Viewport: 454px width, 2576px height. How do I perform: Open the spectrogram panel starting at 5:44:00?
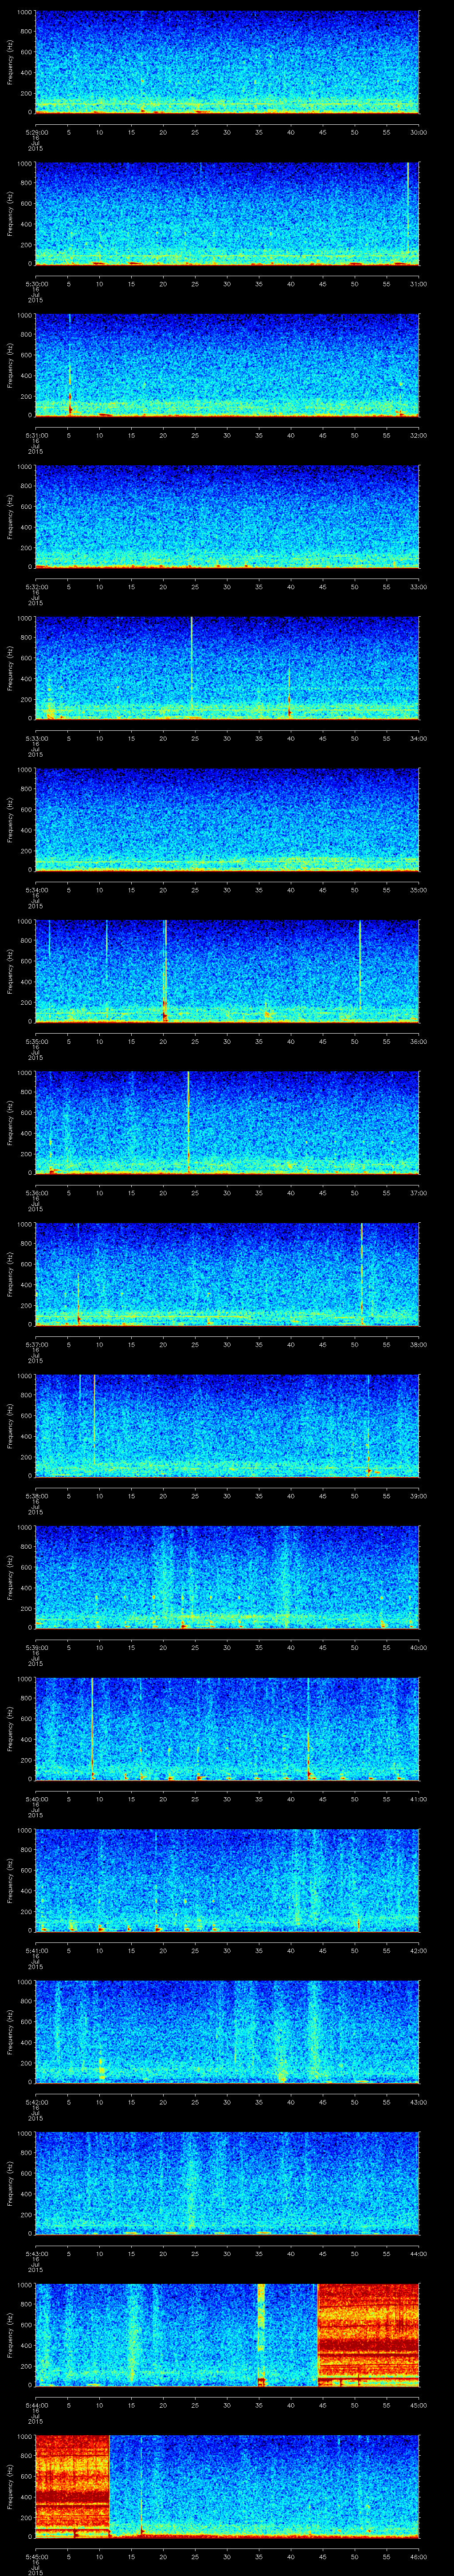pyautogui.click(x=227, y=2335)
